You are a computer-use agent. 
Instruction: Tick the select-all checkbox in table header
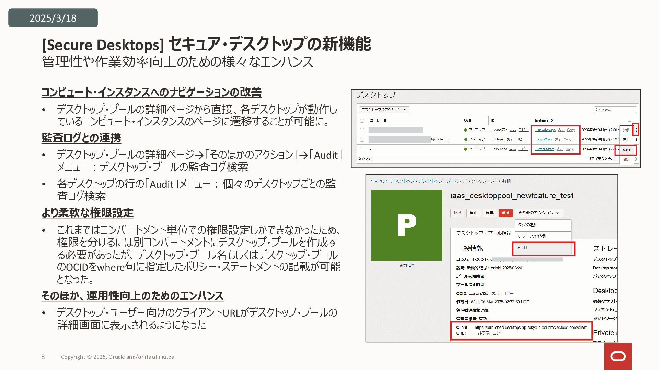tap(362, 120)
